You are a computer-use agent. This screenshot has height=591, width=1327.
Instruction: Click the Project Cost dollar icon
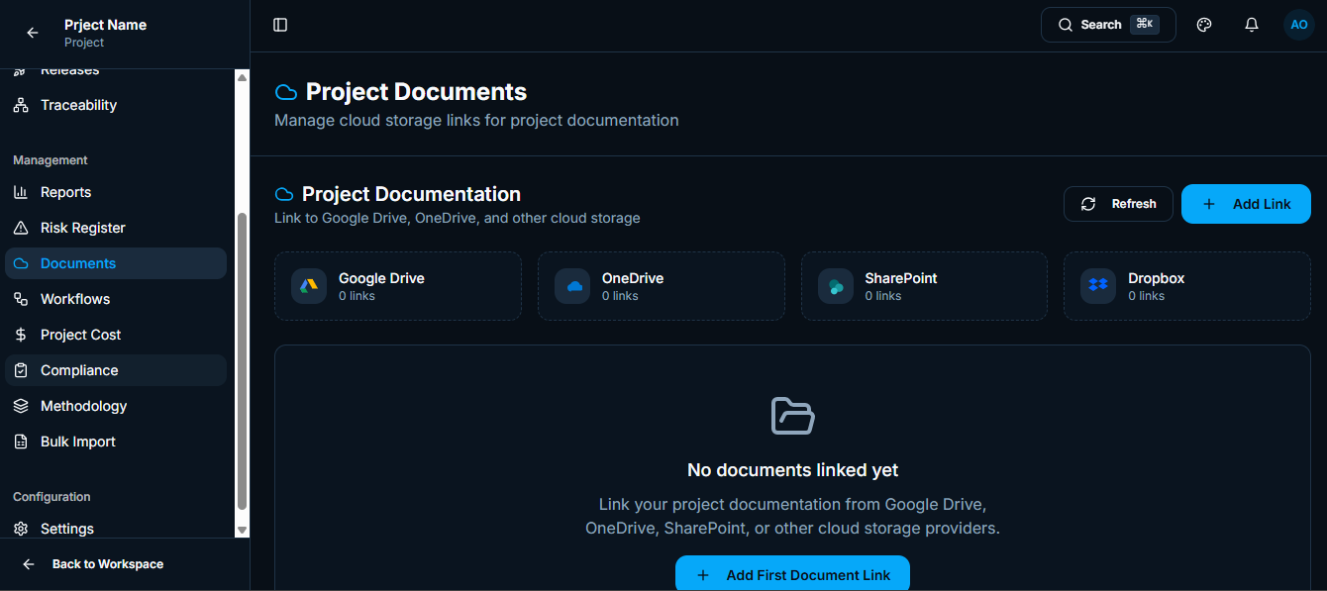click(21, 335)
